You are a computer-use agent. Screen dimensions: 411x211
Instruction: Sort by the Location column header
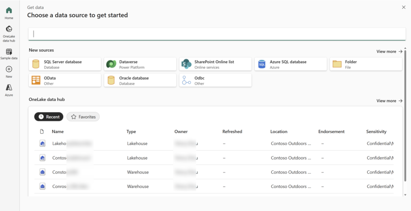279,131
